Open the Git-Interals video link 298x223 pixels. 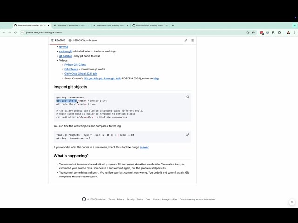pyautogui.click(x=71, y=69)
